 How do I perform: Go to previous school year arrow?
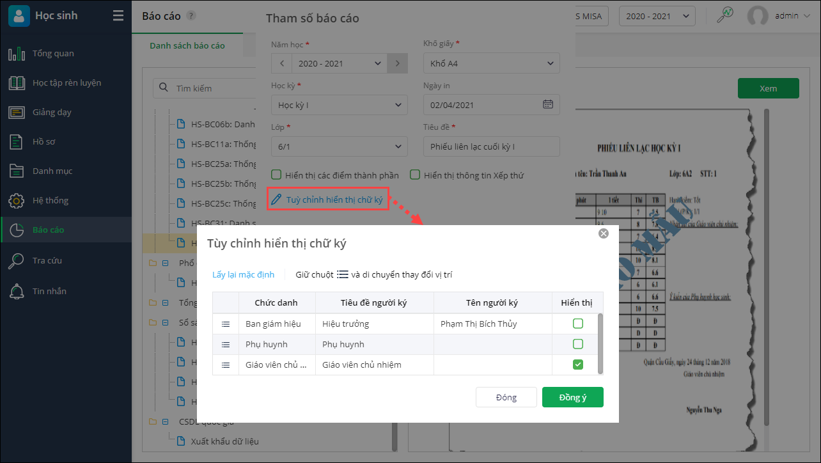coord(281,63)
